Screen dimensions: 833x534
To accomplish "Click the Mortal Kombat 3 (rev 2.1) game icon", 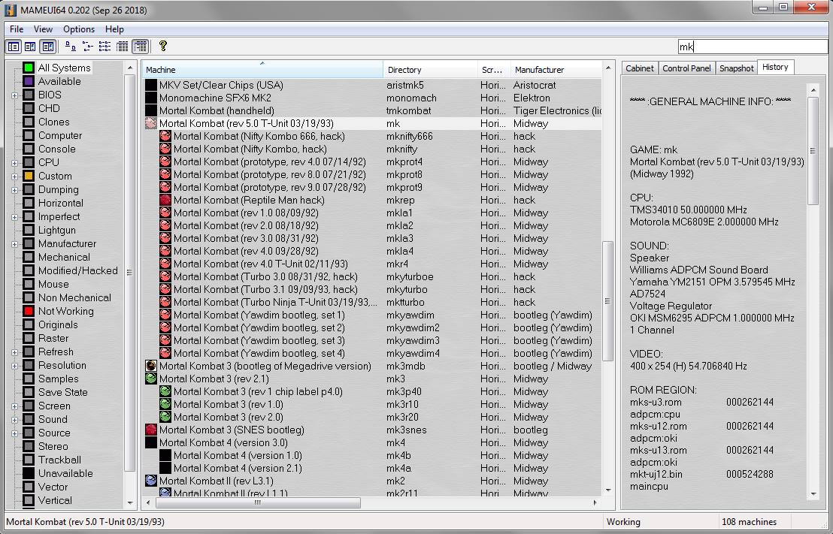I will click(151, 379).
